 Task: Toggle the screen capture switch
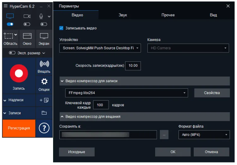[10, 24]
